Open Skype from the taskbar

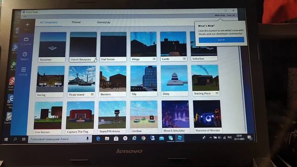pyautogui.click(x=171, y=138)
